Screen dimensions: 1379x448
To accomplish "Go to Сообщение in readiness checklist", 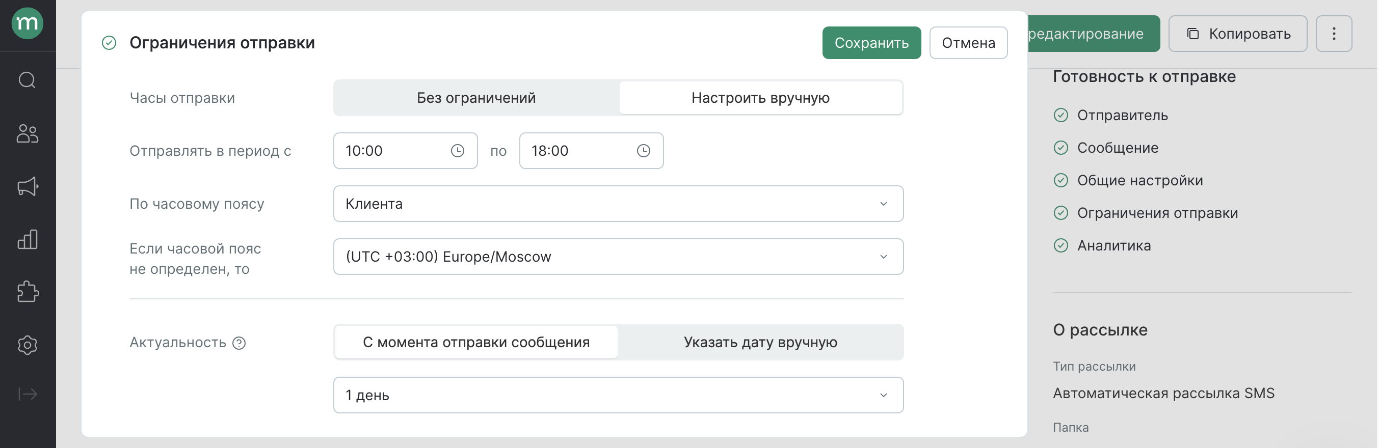I will [1117, 148].
